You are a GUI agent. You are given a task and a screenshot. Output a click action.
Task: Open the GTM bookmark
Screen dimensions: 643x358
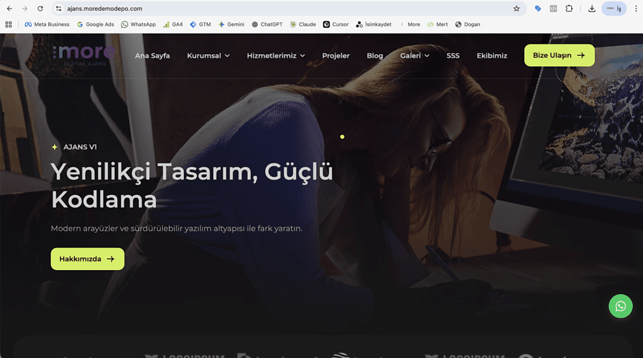[200, 24]
